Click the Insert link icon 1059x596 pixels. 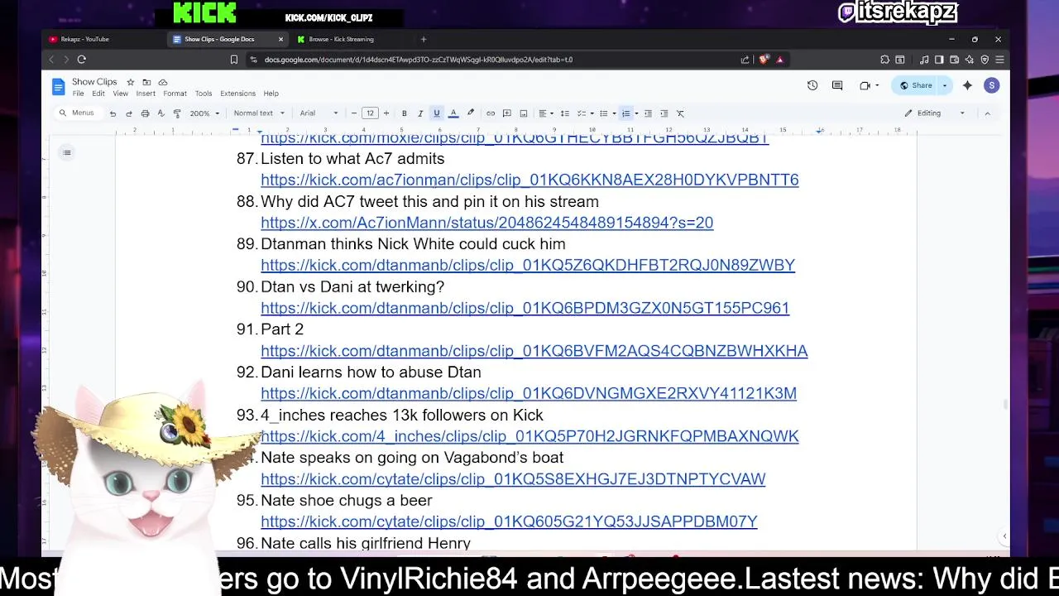click(x=491, y=113)
